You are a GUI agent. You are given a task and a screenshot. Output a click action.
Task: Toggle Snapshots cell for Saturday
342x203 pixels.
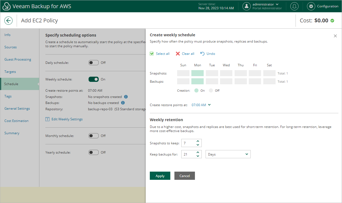269,73
